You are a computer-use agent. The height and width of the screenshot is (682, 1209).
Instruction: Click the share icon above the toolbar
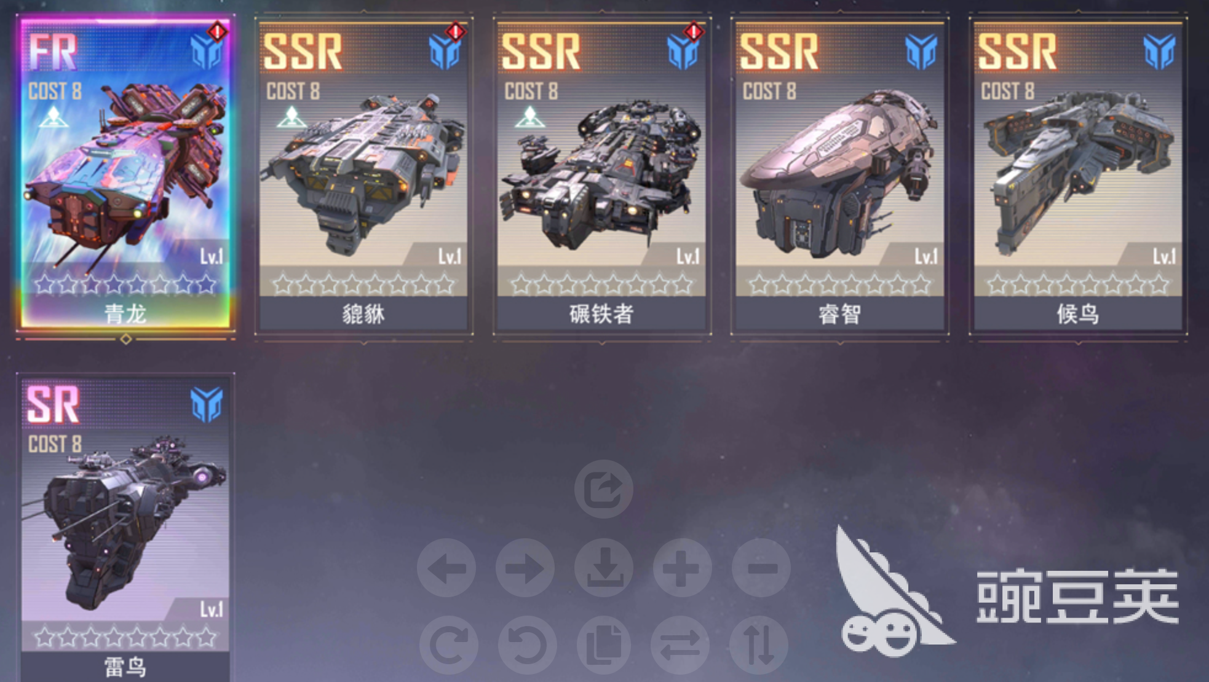pos(603,489)
